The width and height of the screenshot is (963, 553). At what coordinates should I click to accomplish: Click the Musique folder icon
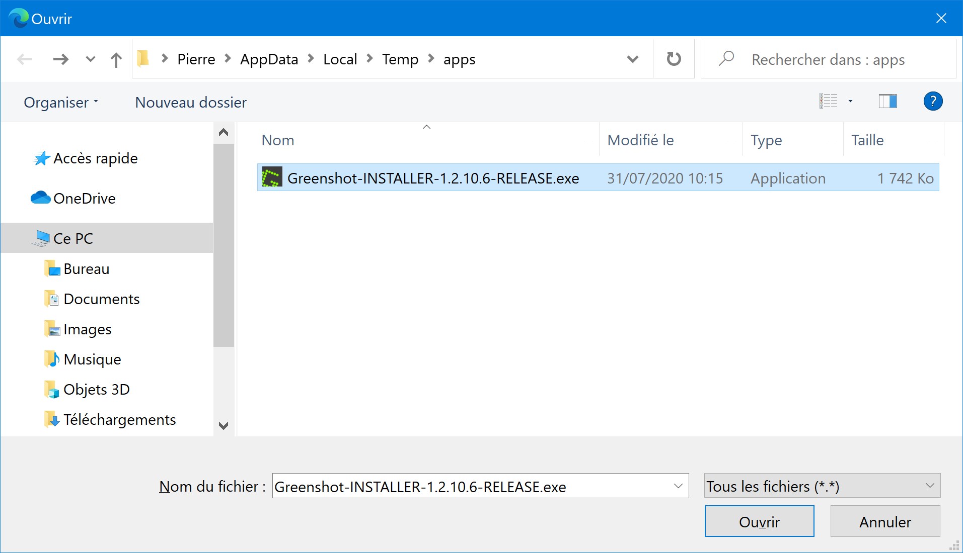click(52, 359)
